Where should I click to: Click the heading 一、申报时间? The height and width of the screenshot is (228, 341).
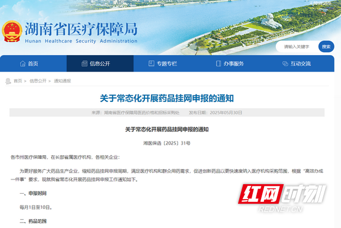(33, 193)
